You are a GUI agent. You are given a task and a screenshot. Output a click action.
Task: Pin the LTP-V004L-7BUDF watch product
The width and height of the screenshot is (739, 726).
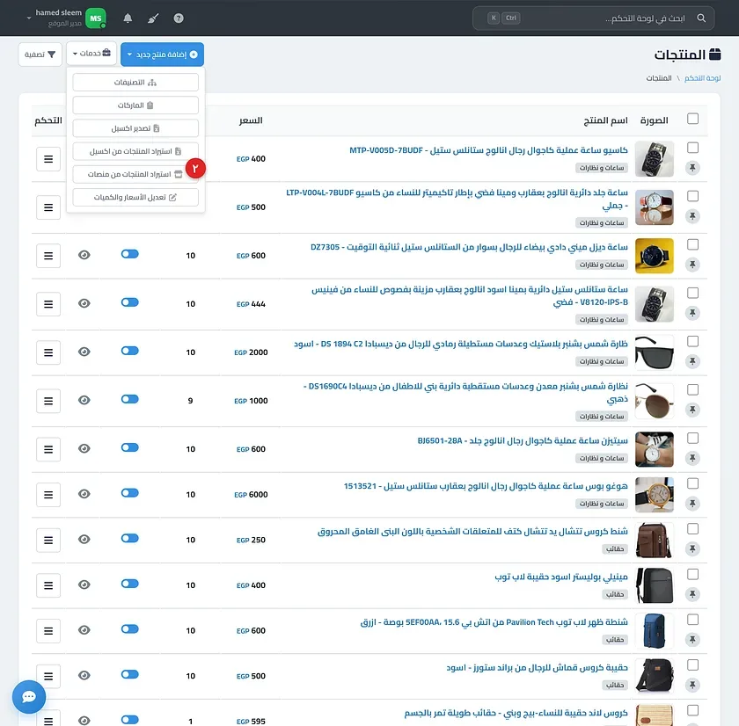pos(692,216)
